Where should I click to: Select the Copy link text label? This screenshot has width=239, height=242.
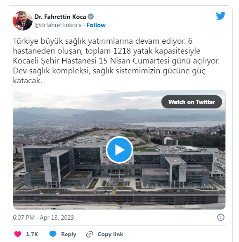coord(110,234)
